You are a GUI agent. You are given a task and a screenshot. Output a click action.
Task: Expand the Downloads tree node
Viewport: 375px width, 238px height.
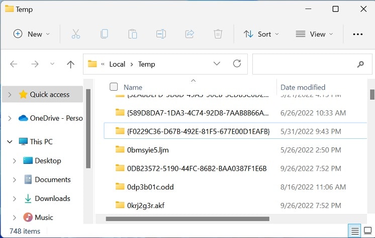(x=15, y=198)
